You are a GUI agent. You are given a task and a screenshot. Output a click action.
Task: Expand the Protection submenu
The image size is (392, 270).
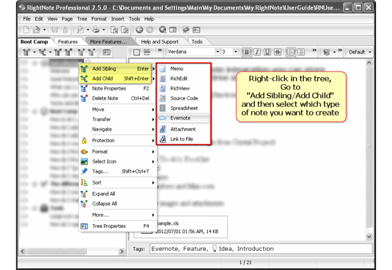[x=117, y=140]
